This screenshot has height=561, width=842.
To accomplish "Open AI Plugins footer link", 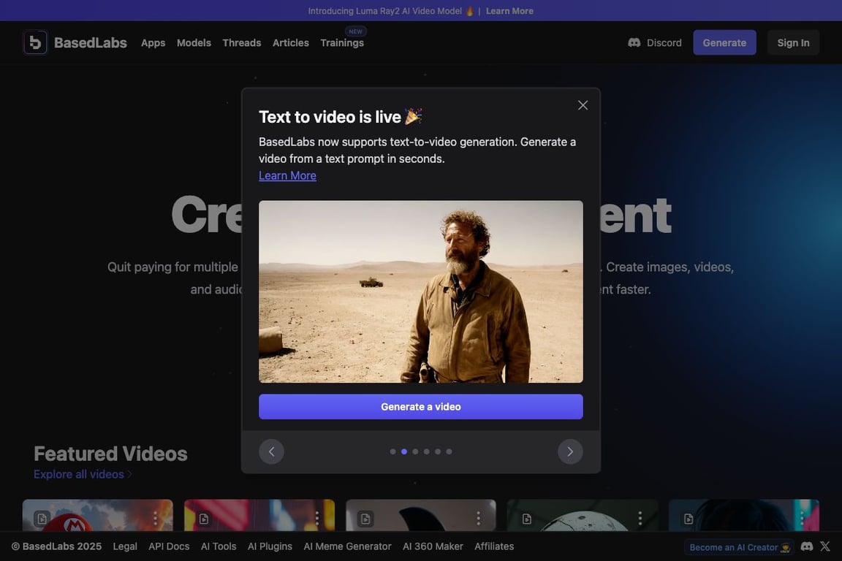I will click(x=270, y=546).
